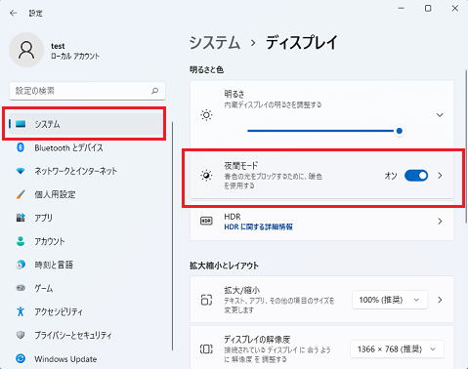Click the 夜間モード icon
This screenshot has width=468, height=369.
coord(206,176)
